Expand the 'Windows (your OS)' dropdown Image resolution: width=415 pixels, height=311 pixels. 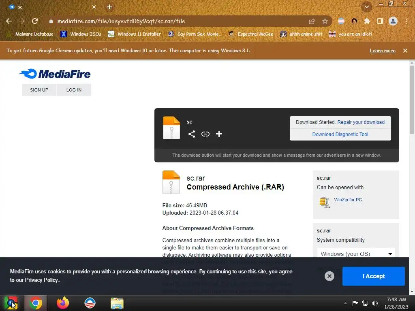(356, 254)
